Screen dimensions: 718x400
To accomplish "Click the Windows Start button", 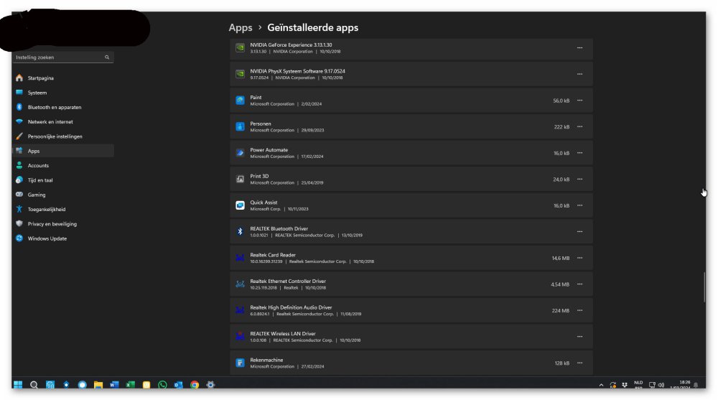I will point(18,385).
